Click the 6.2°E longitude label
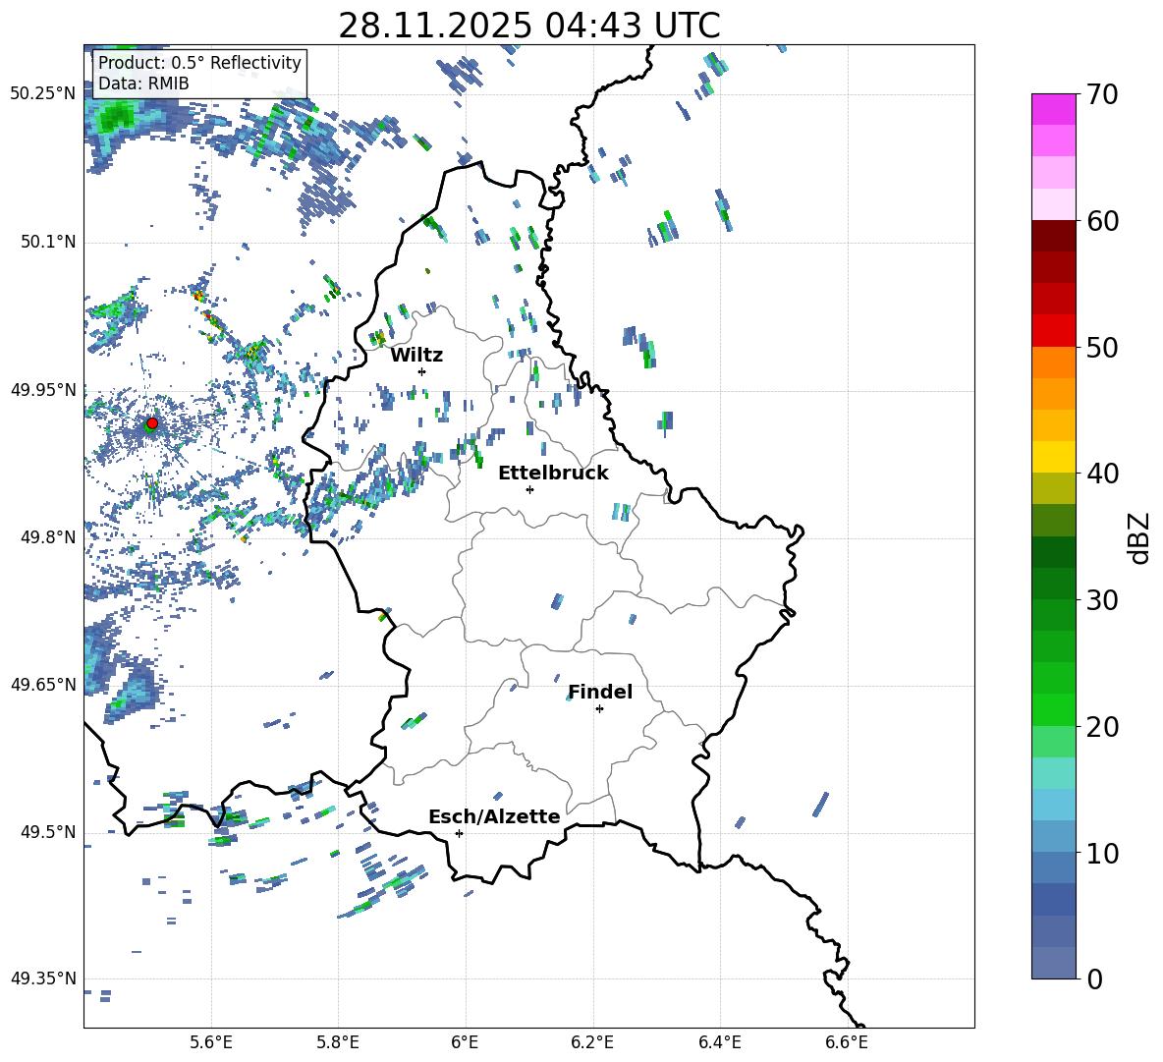The height and width of the screenshot is (1062, 1163). pyautogui.click(x=592, y=1042)
